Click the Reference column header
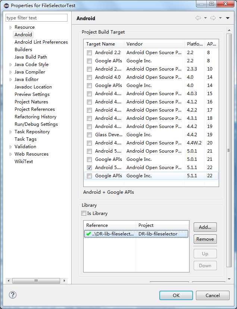The image size is (237, 309). click(110, 225)
